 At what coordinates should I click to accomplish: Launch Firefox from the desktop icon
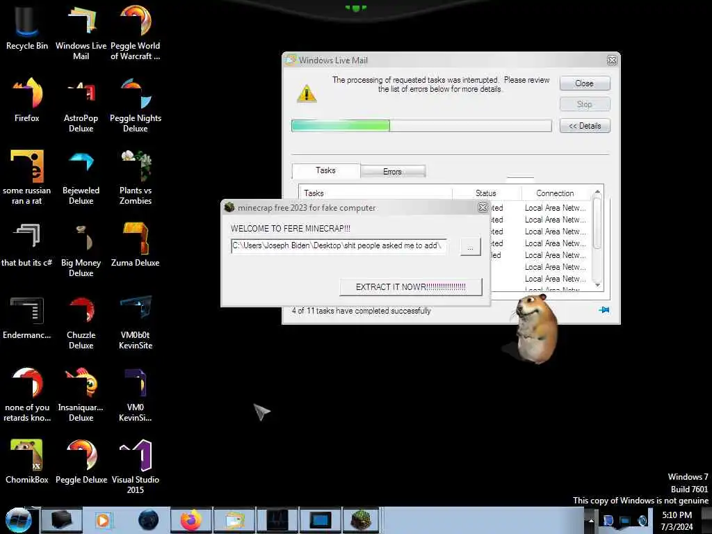[27, 100]
